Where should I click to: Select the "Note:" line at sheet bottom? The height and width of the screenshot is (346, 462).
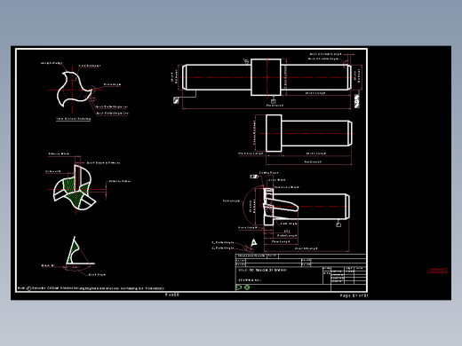click(91, 288)
